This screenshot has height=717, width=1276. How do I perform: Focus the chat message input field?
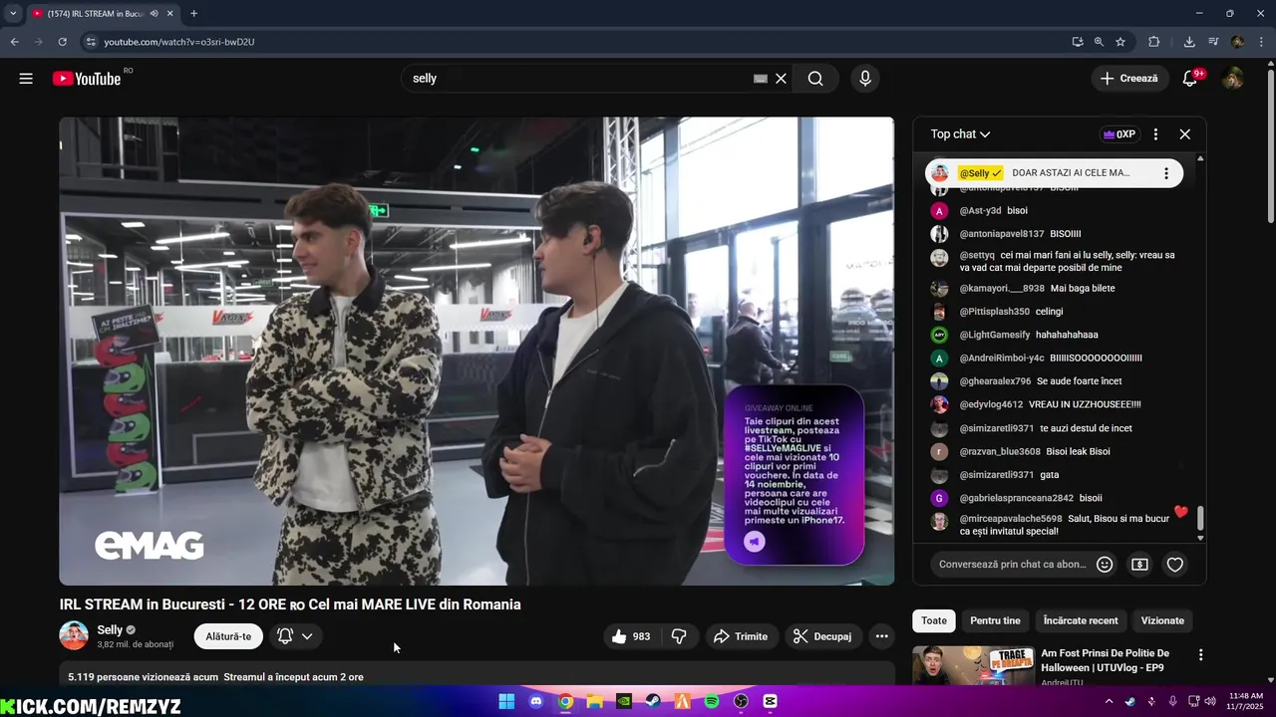1013,565
